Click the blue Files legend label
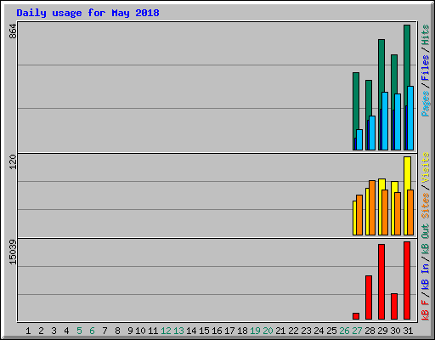This screenshot has height=340, width=435. (426, 68)
